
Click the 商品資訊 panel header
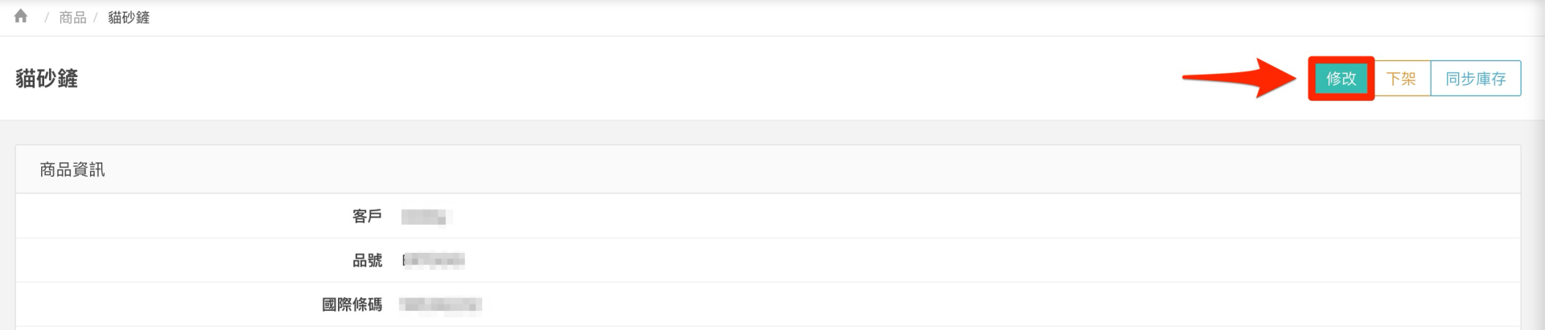tap(72, 169)
